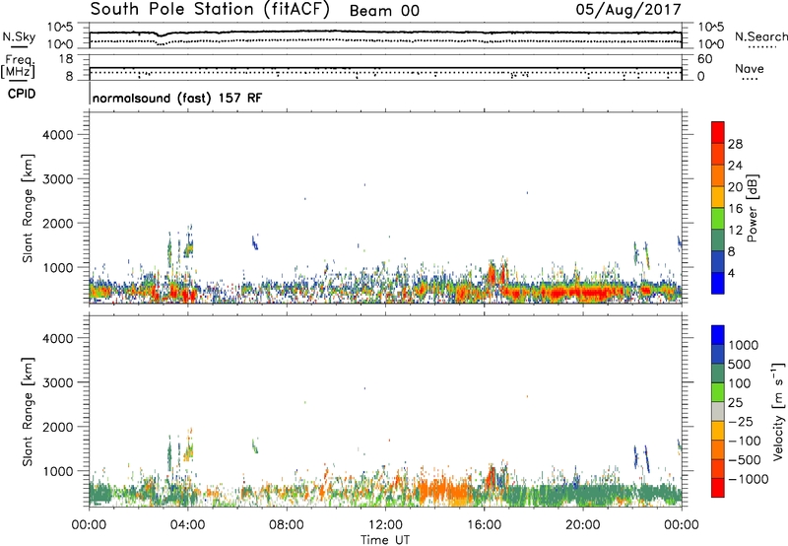This screenshot has height=546, width=788.
Task: Click the "16" value on the power colorbar
Action: pos(735,209)
